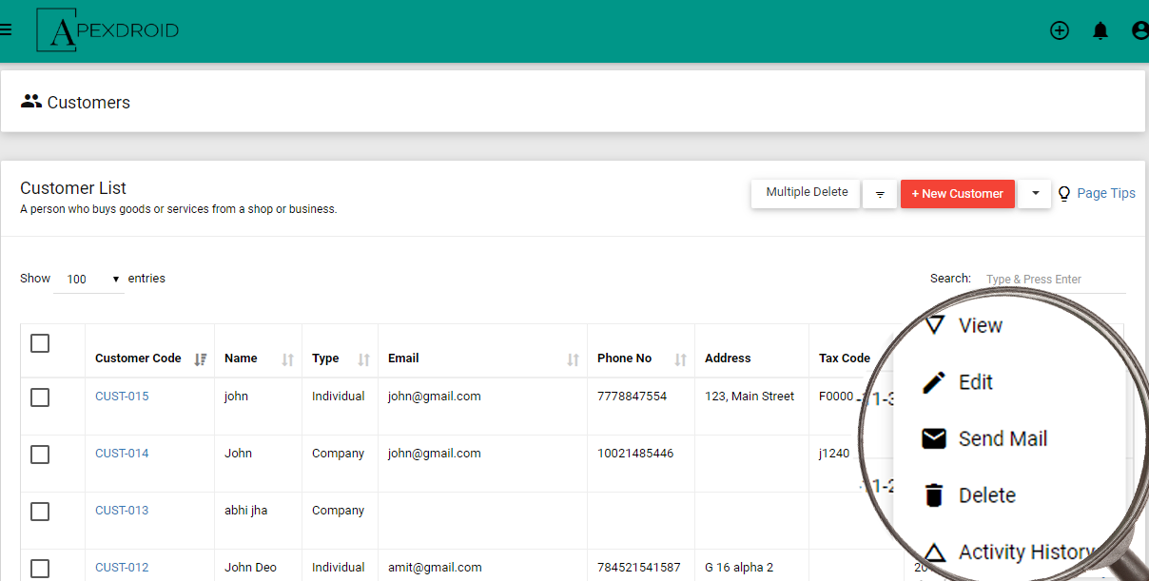Click the ApexDroid logo
The image size is (1149, 581).
(107, 29)
